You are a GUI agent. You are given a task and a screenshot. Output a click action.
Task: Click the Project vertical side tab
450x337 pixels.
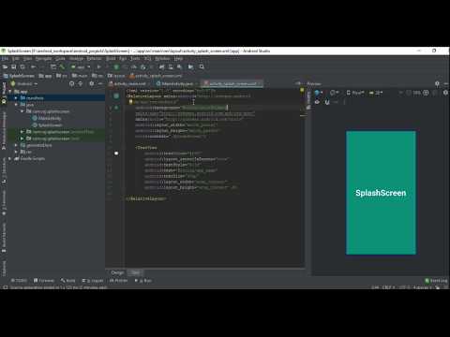(x=4, y=93)
